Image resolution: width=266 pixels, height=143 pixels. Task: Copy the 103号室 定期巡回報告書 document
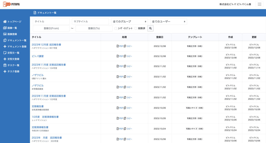128,97
